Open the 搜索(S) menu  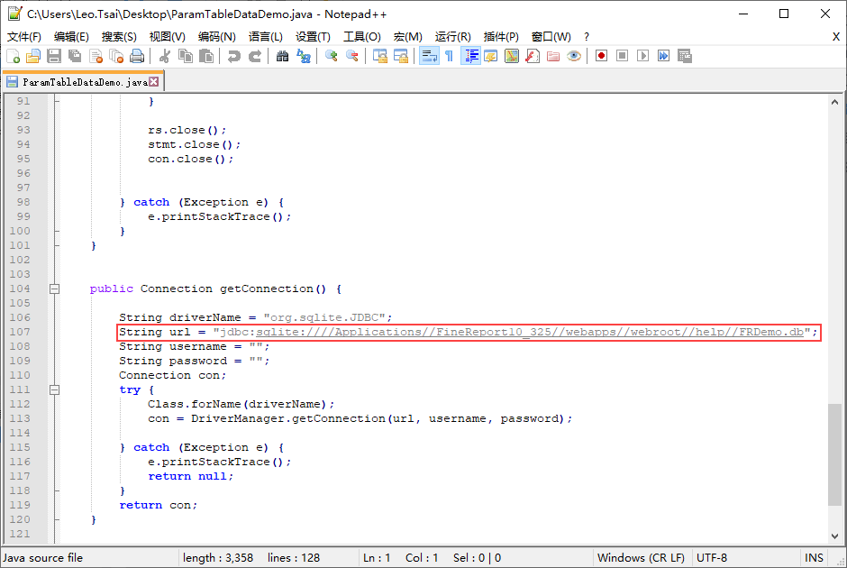click(119, 37)
